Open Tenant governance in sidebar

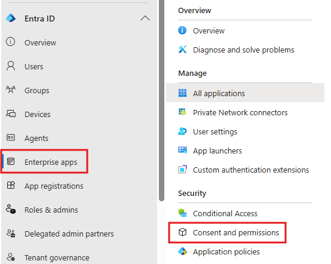pyautogui.click(x=57, y=257)
